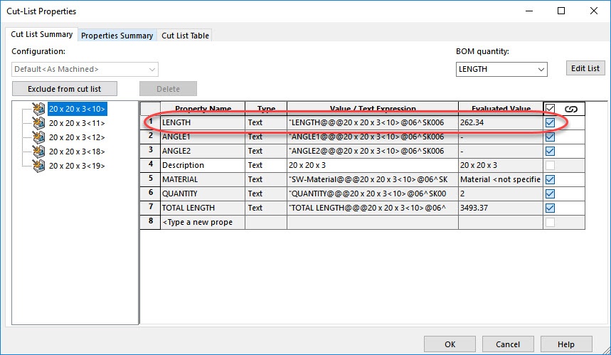
Task: Click the link chain icon in table header
Action: click(571, 109)
